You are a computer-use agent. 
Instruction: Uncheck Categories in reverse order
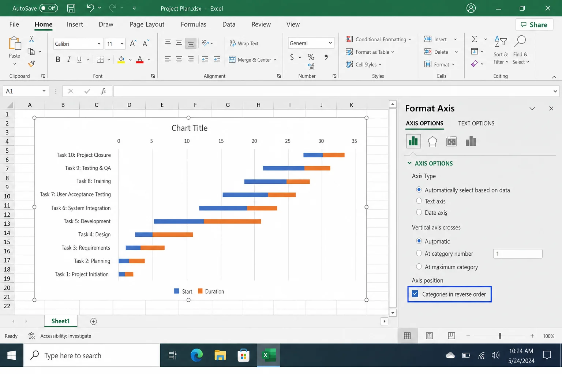click(415, 294)
